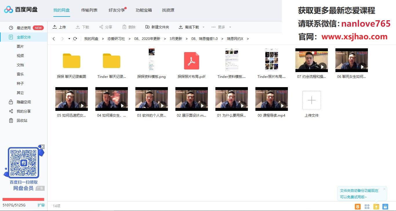Navigate to 3月更新 in the breadcrumb
Screen dimensions: 396x211
(x=176, y=38)
